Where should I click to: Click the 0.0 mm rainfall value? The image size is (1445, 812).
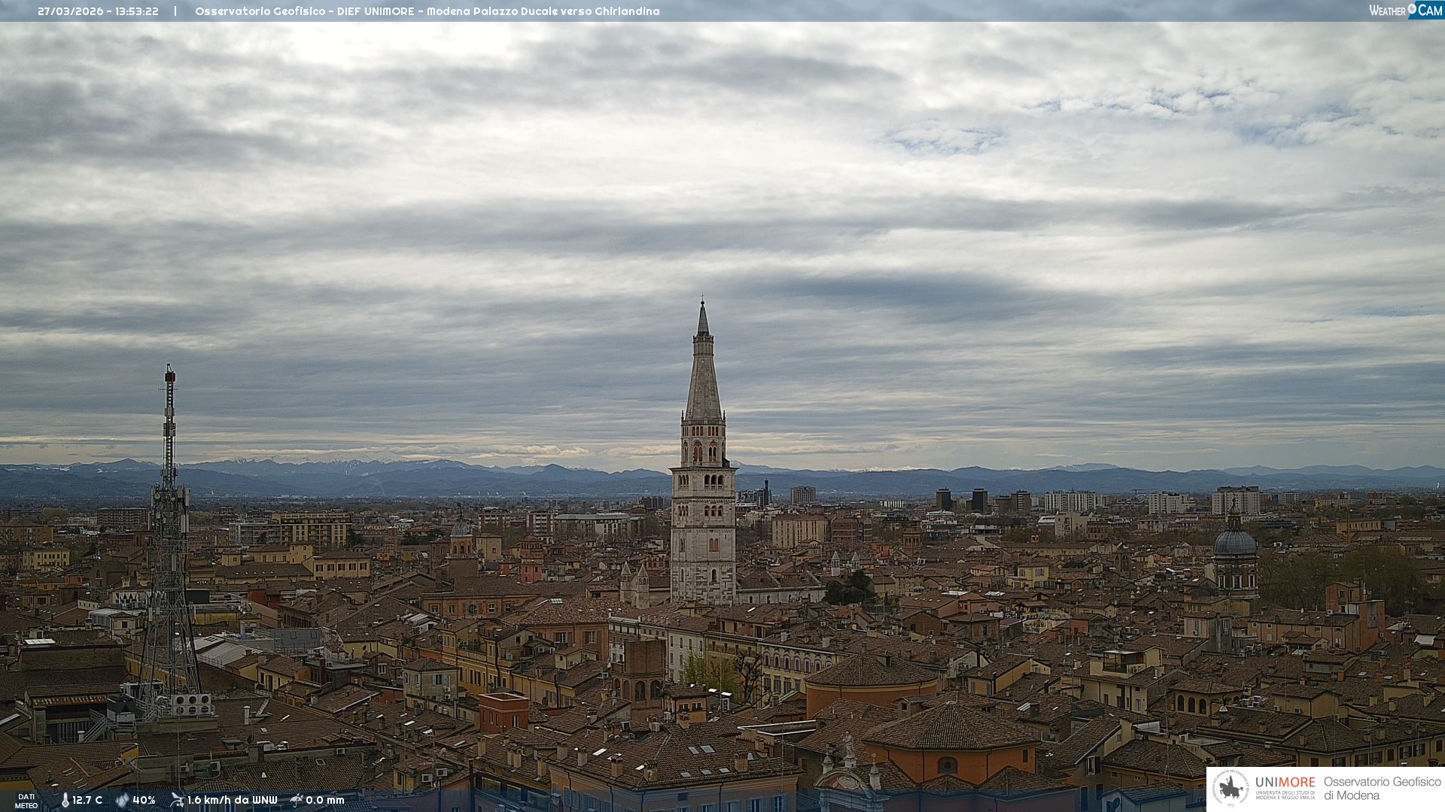(x=324, y=800)
